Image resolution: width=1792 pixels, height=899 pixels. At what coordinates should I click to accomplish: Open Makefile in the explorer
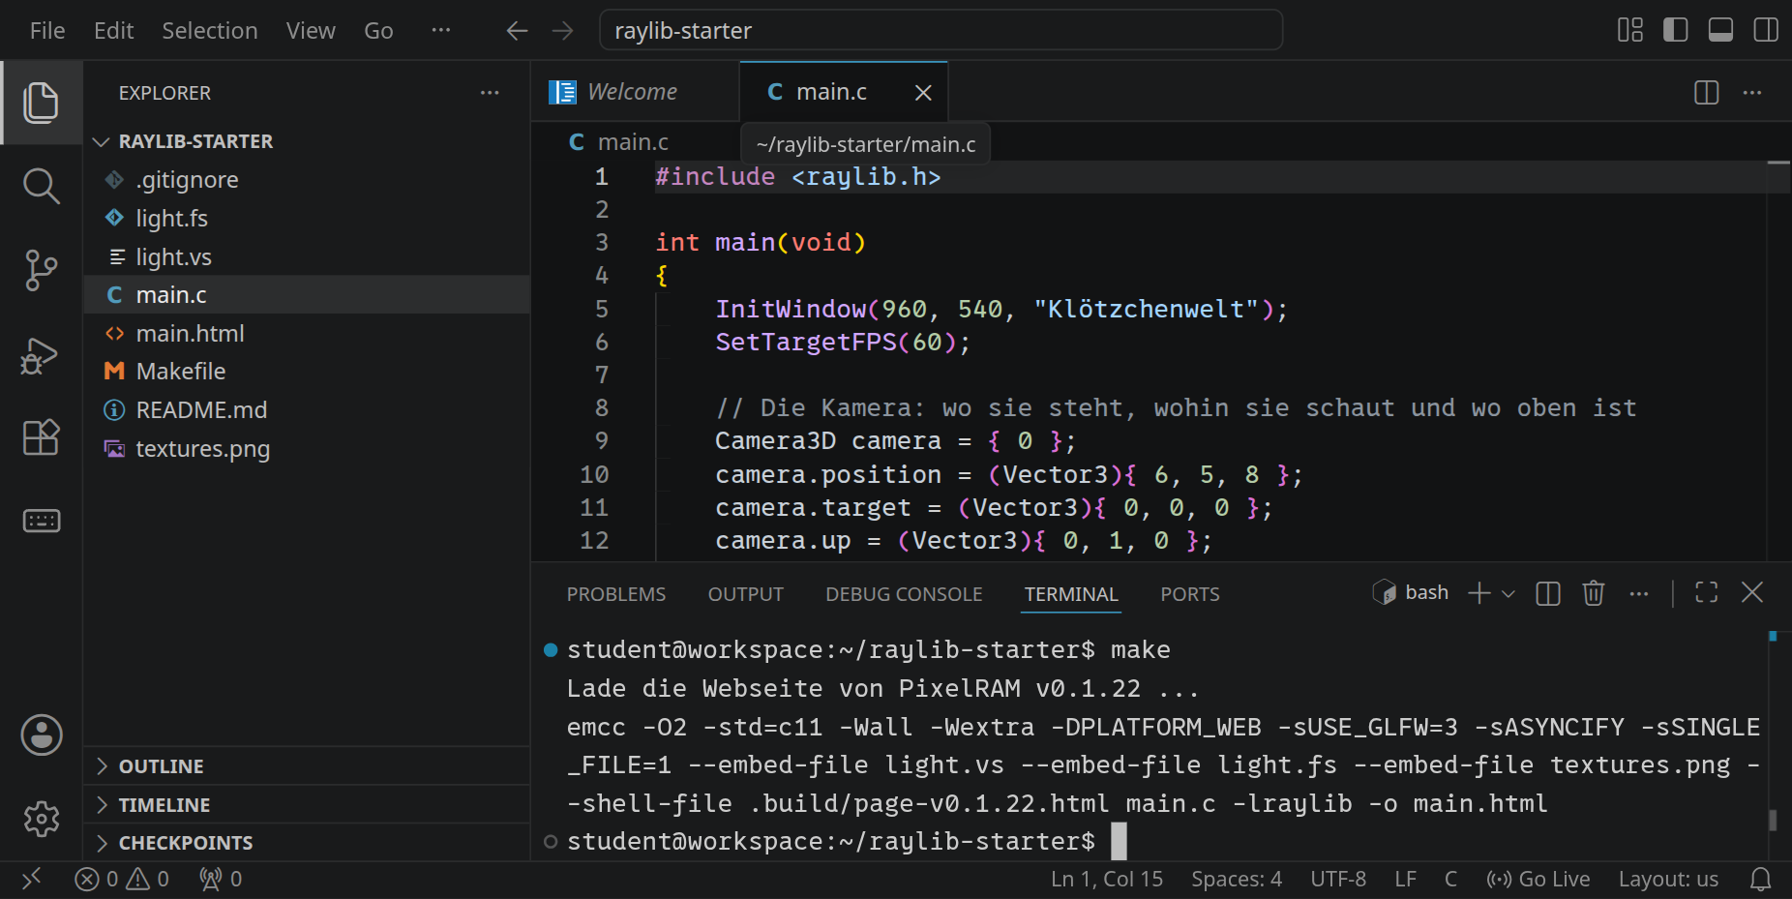[x=306, y=372]
